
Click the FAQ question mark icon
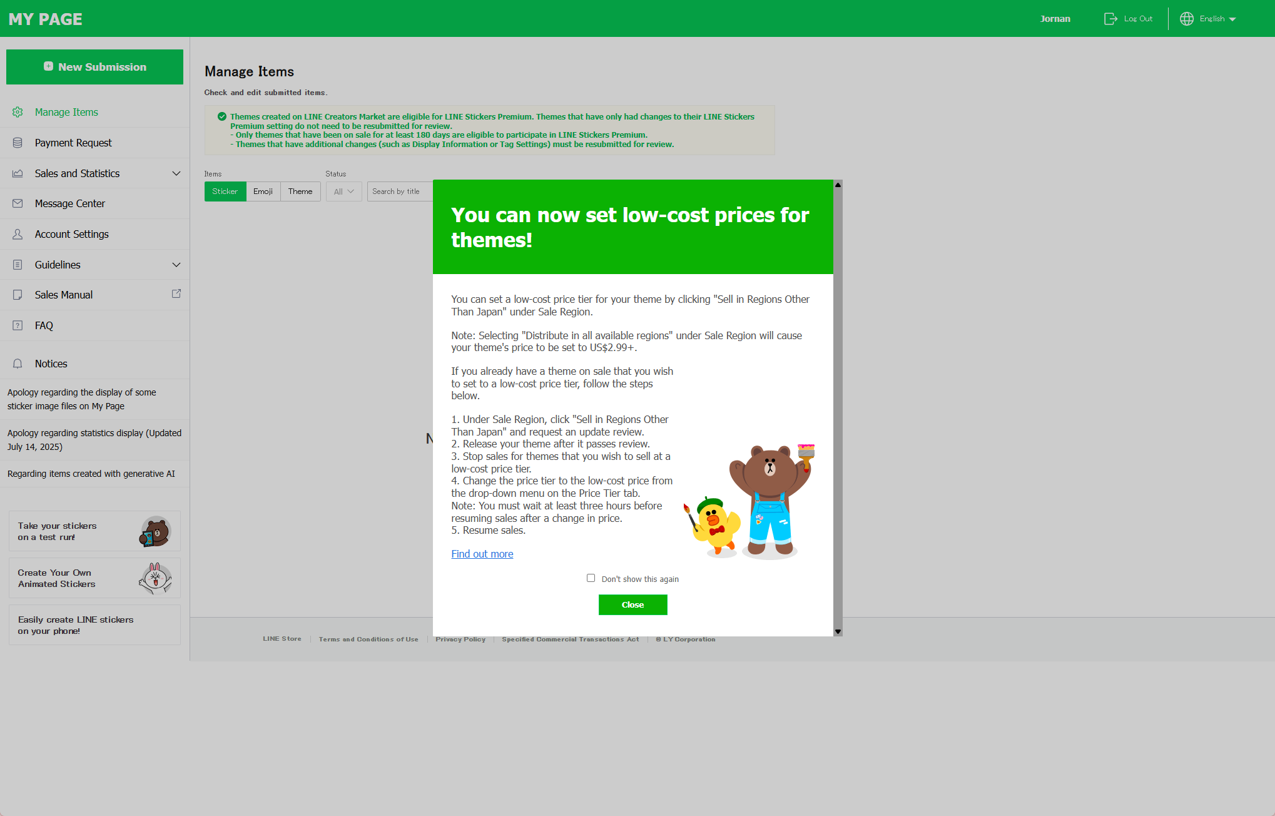point(18,325)
